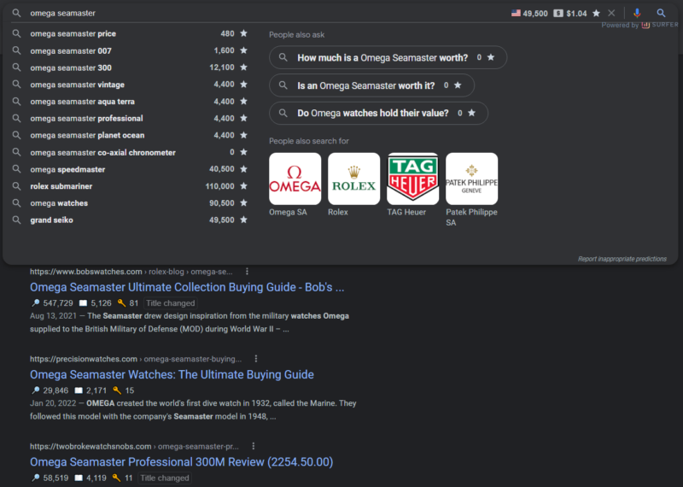Star the 'Is an Omega Seamaster worth it?' question
The image size is (683, 487).
tap(458, 85)
